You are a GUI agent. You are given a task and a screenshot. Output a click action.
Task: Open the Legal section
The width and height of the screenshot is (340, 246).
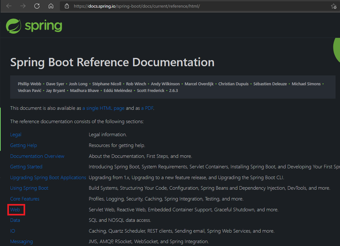[x=16, y=135]
